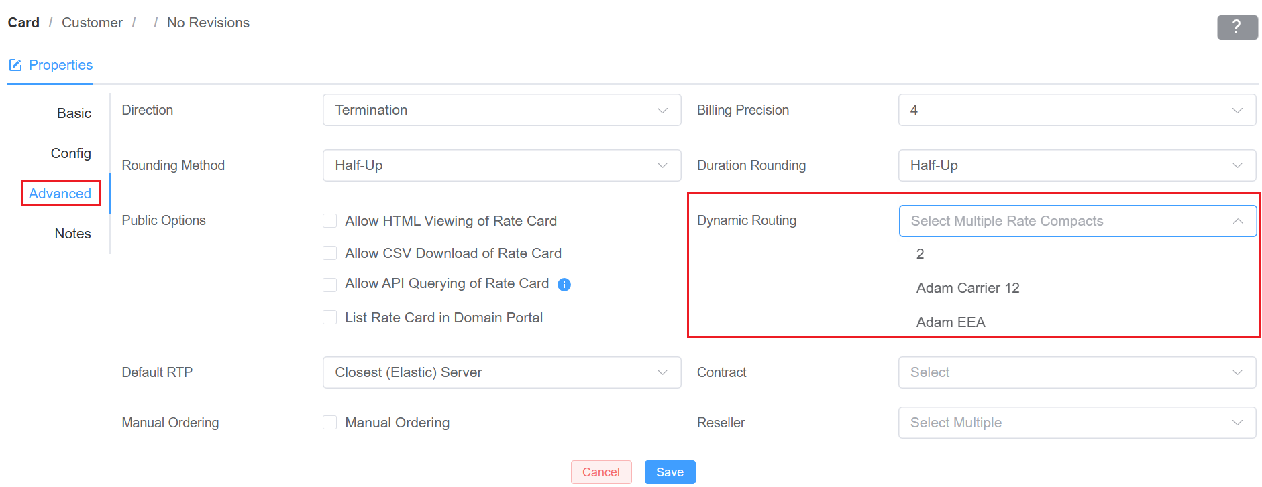Enable the Manual Ordering checkbox
The height and width of the screenshot is (487, 1262).
[x=329, y=423]
